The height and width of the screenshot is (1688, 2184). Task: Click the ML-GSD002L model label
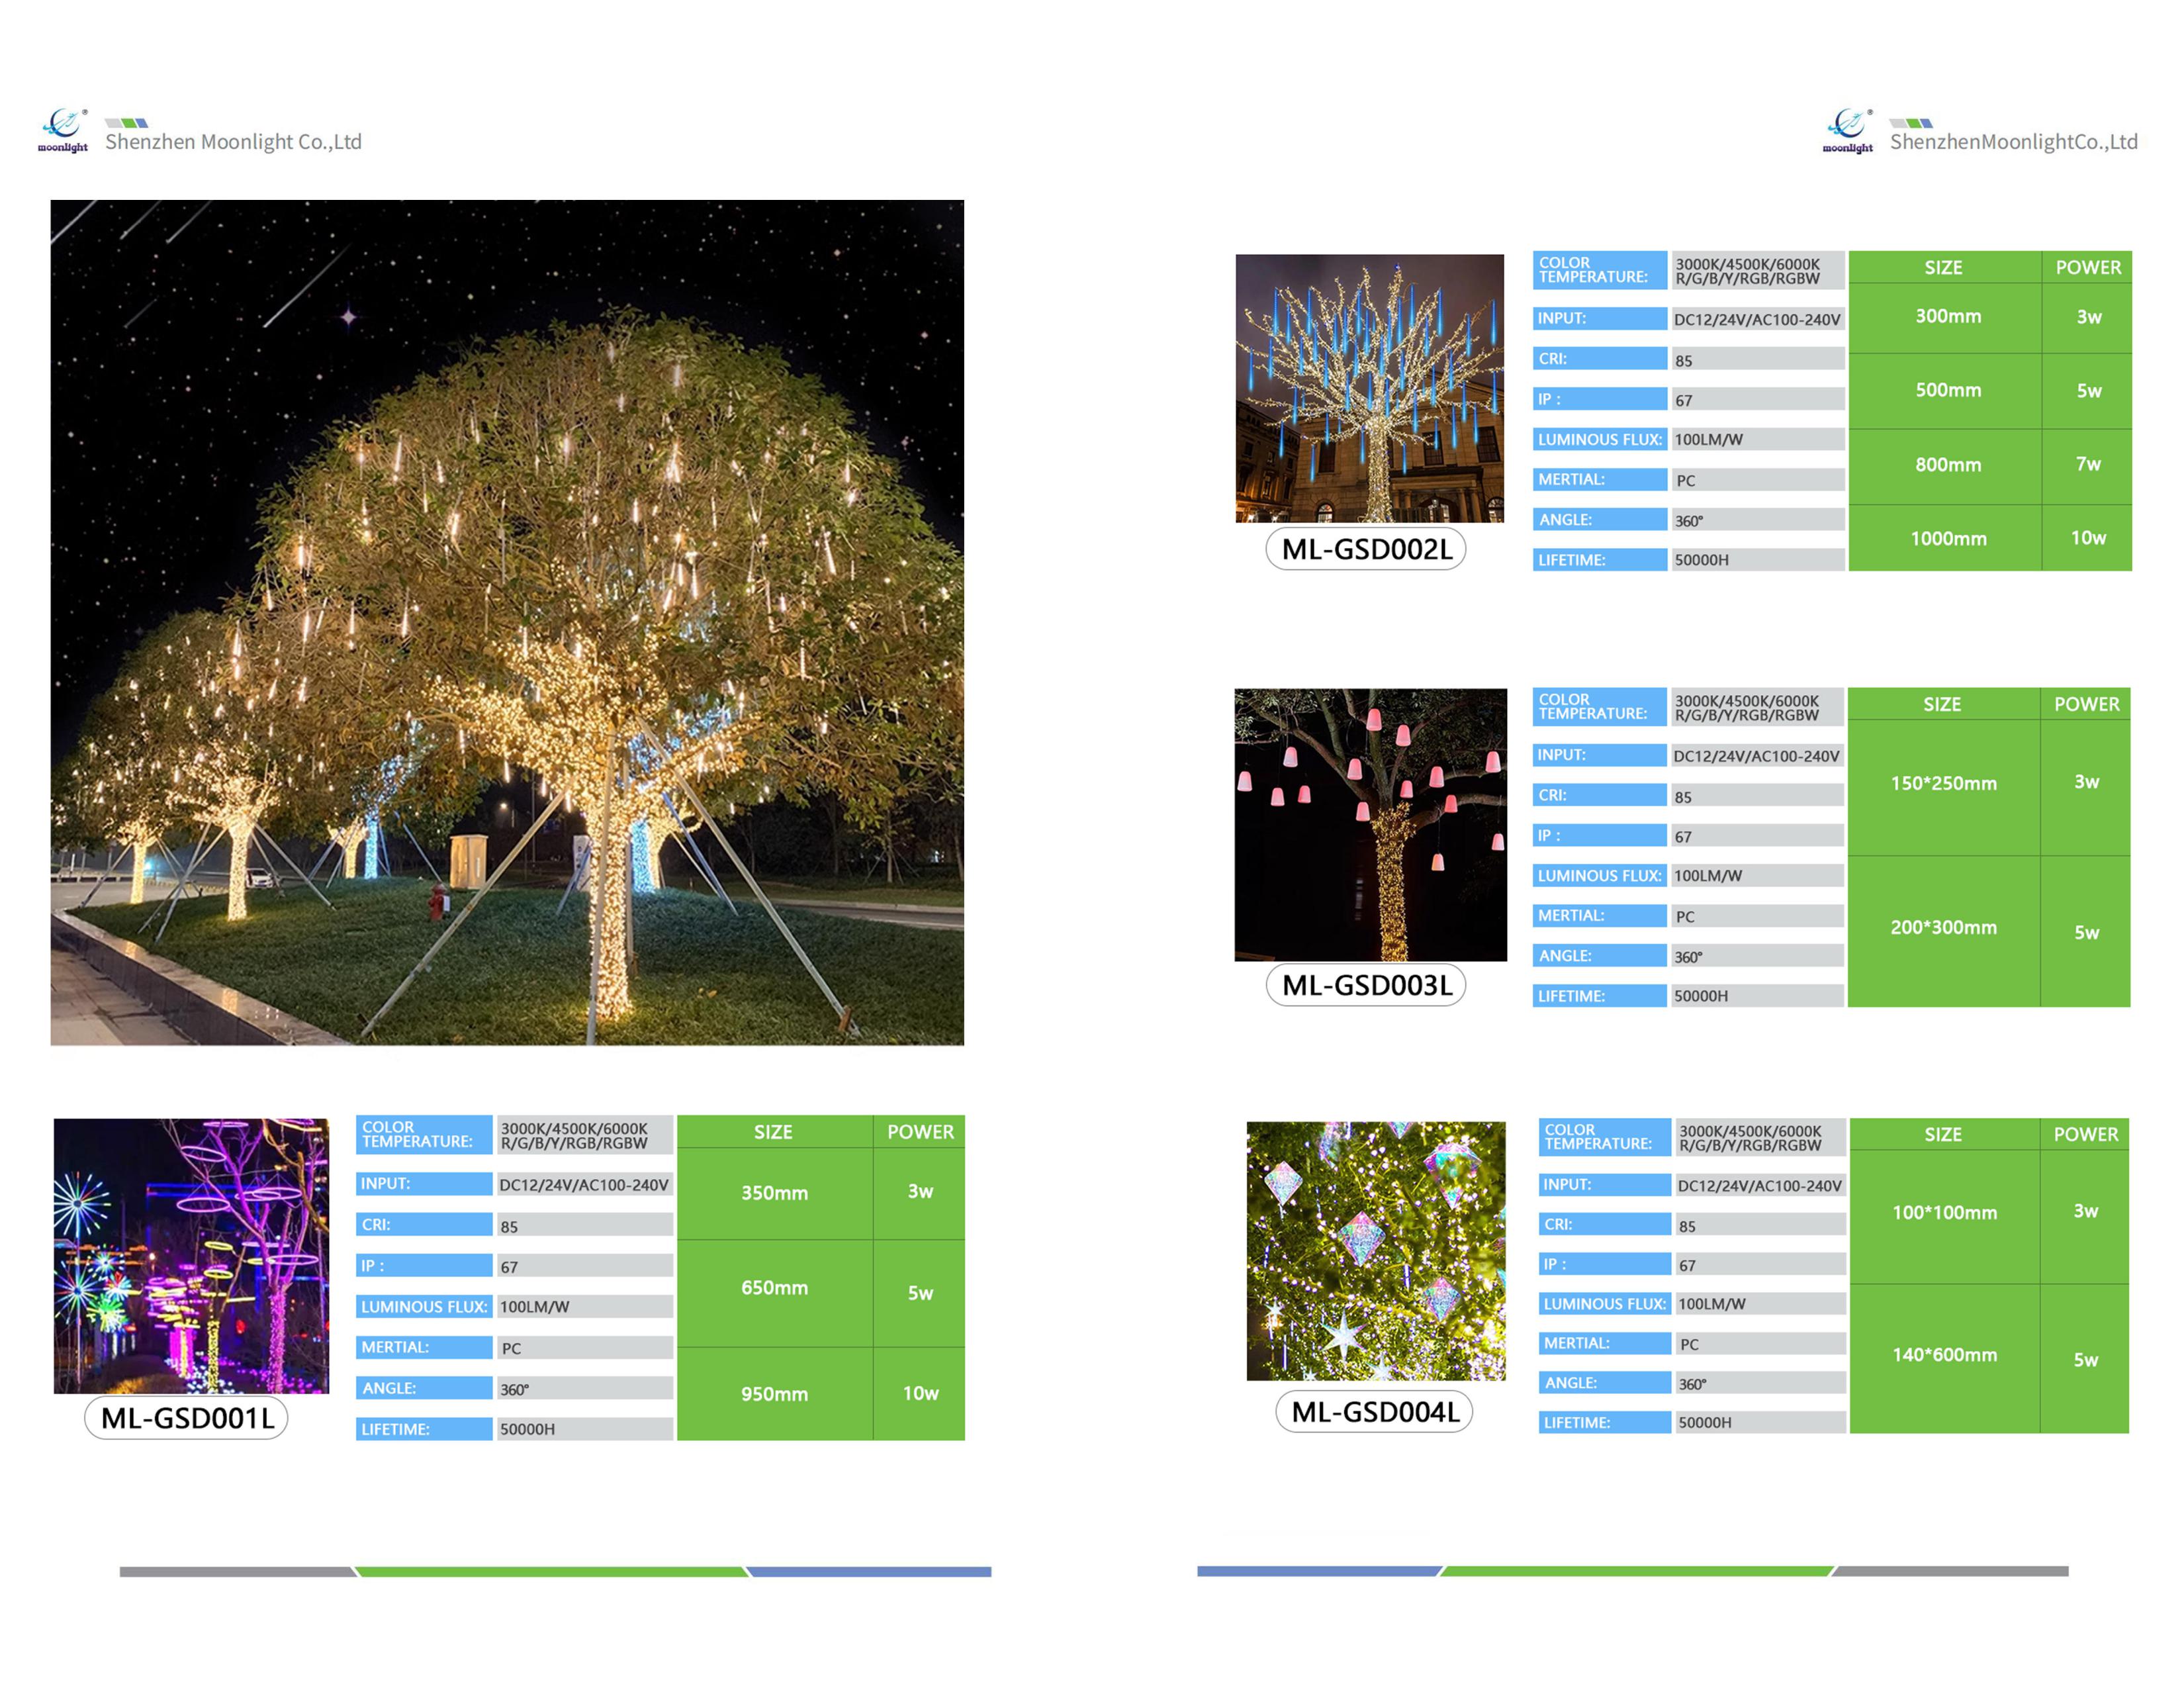pyautogui.click(x=1366, y=549)
